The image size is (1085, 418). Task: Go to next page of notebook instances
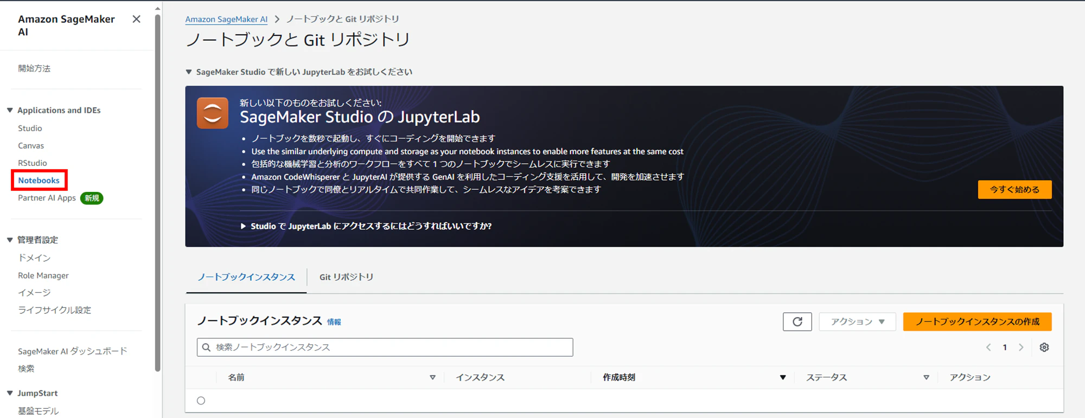1021,348
